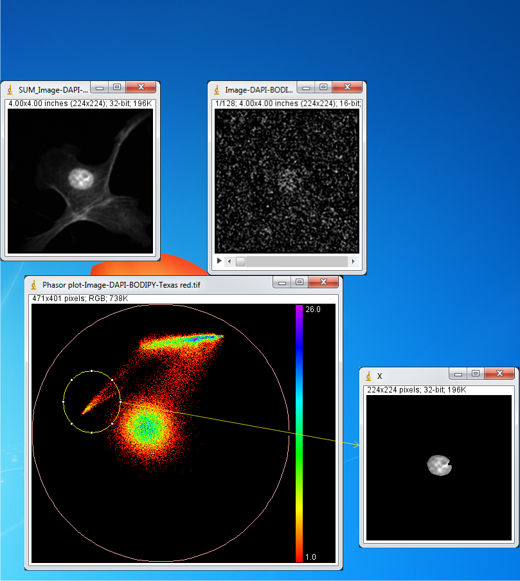Click the right handle of yellow circular ROI
The image size is (520, 581).
tap(120, 401)
